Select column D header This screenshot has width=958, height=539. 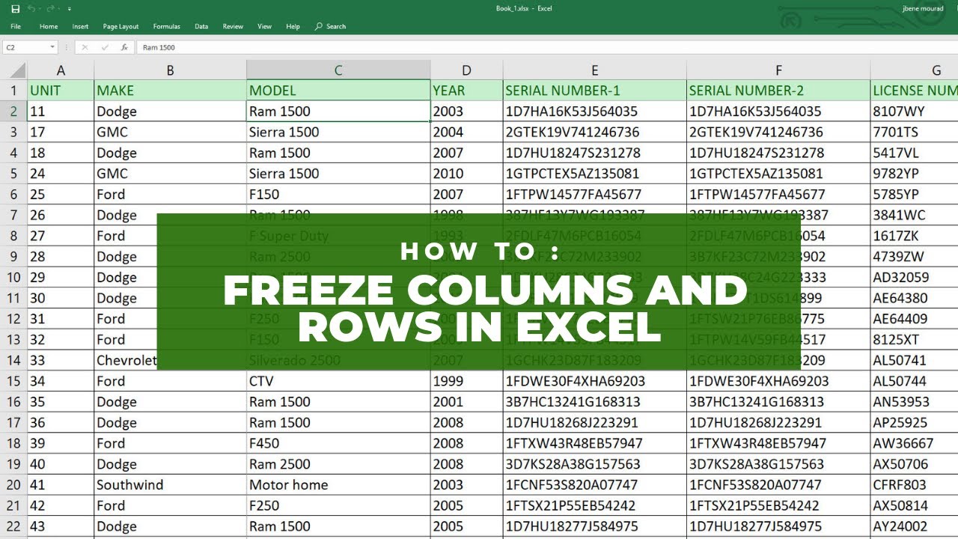466,70
